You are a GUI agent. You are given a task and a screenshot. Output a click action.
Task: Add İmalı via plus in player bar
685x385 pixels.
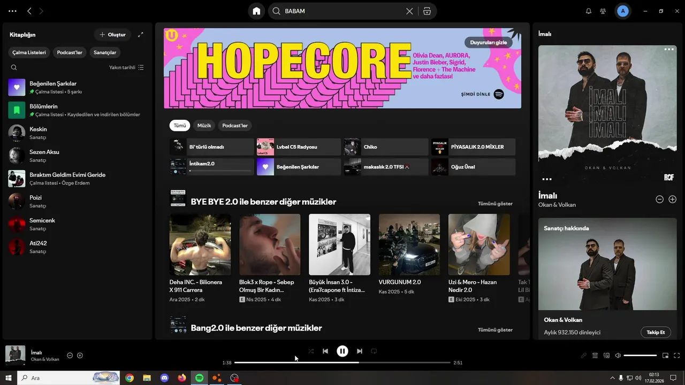point(80,356)
